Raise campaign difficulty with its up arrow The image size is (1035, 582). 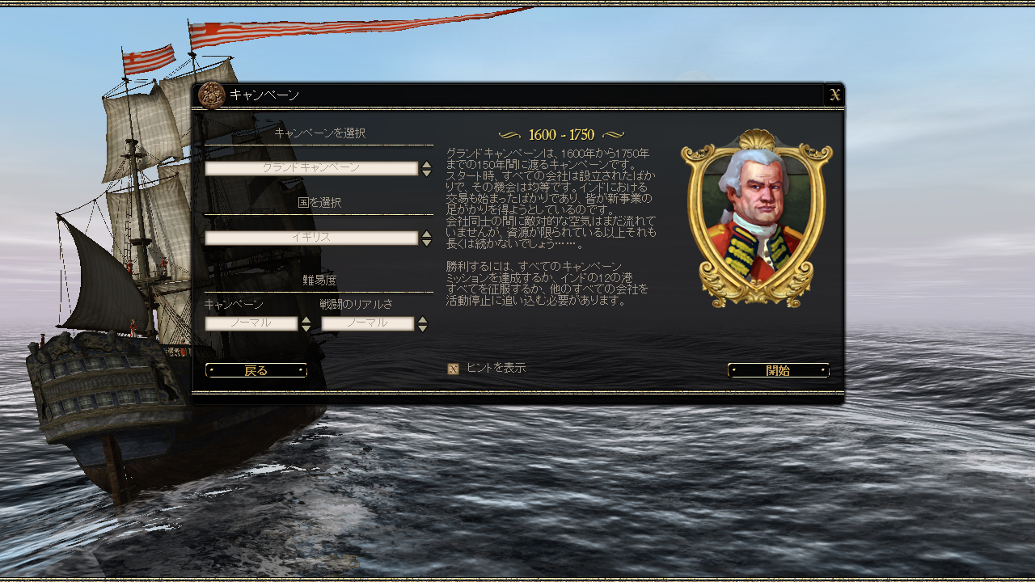pos(306,319)
